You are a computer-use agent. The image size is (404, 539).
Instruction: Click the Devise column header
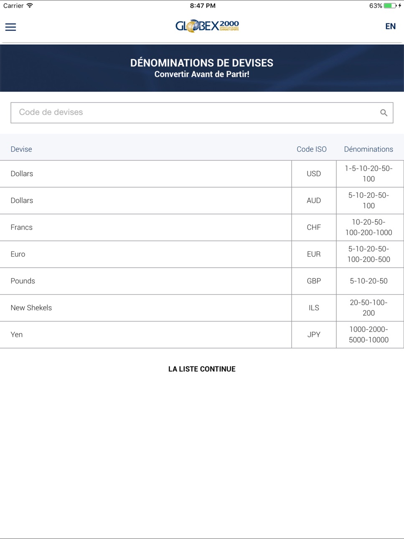[21, 149]
